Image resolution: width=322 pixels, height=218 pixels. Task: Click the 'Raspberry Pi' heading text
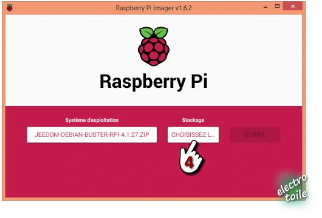point(154,82)
